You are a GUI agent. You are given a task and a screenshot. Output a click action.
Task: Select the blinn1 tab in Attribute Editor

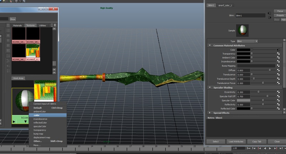(x=211, y=5)
